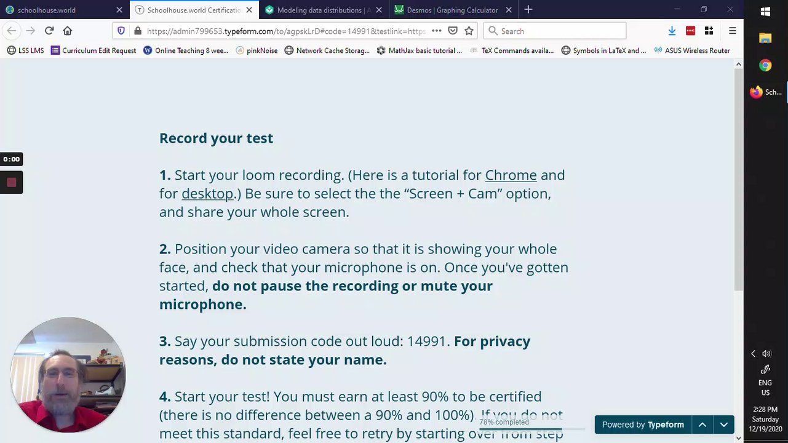Open the Symbols in LaTeX bookmark
Viewport: 788px width, 443px height.
tap(604, 50)
